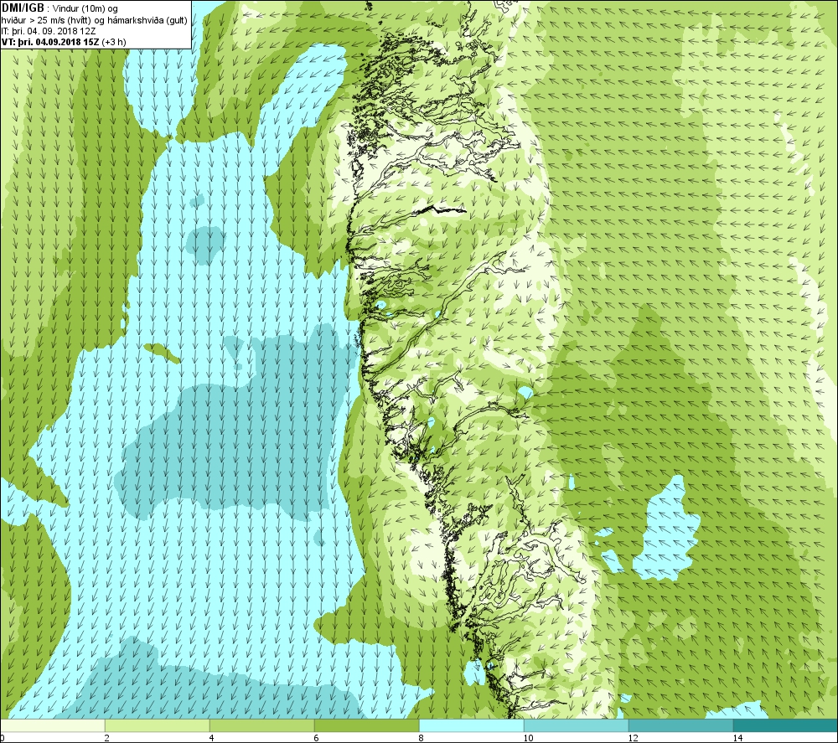The height and width of the screenshot is (743, 838).
Task: Click the 10–12 m/s turquoise legend swatch
Action: point(577,725)
